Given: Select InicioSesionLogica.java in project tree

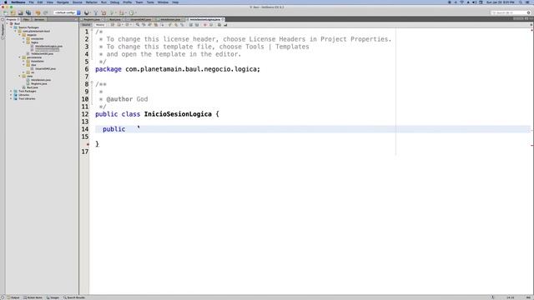Looking at the screenshot, I should [x=48, y=47].
